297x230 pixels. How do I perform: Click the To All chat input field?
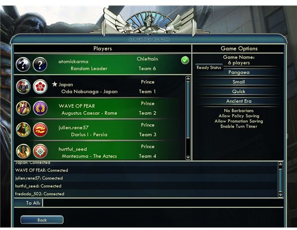tap(163, 203)
